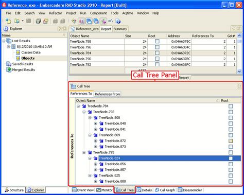Open the Disassembler panel tab
The width and height of the screenshot is (244, 195).
(190, 190)
